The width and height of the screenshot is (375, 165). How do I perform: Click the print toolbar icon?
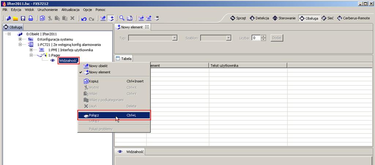pyautogui.click(x=31, y=18)
